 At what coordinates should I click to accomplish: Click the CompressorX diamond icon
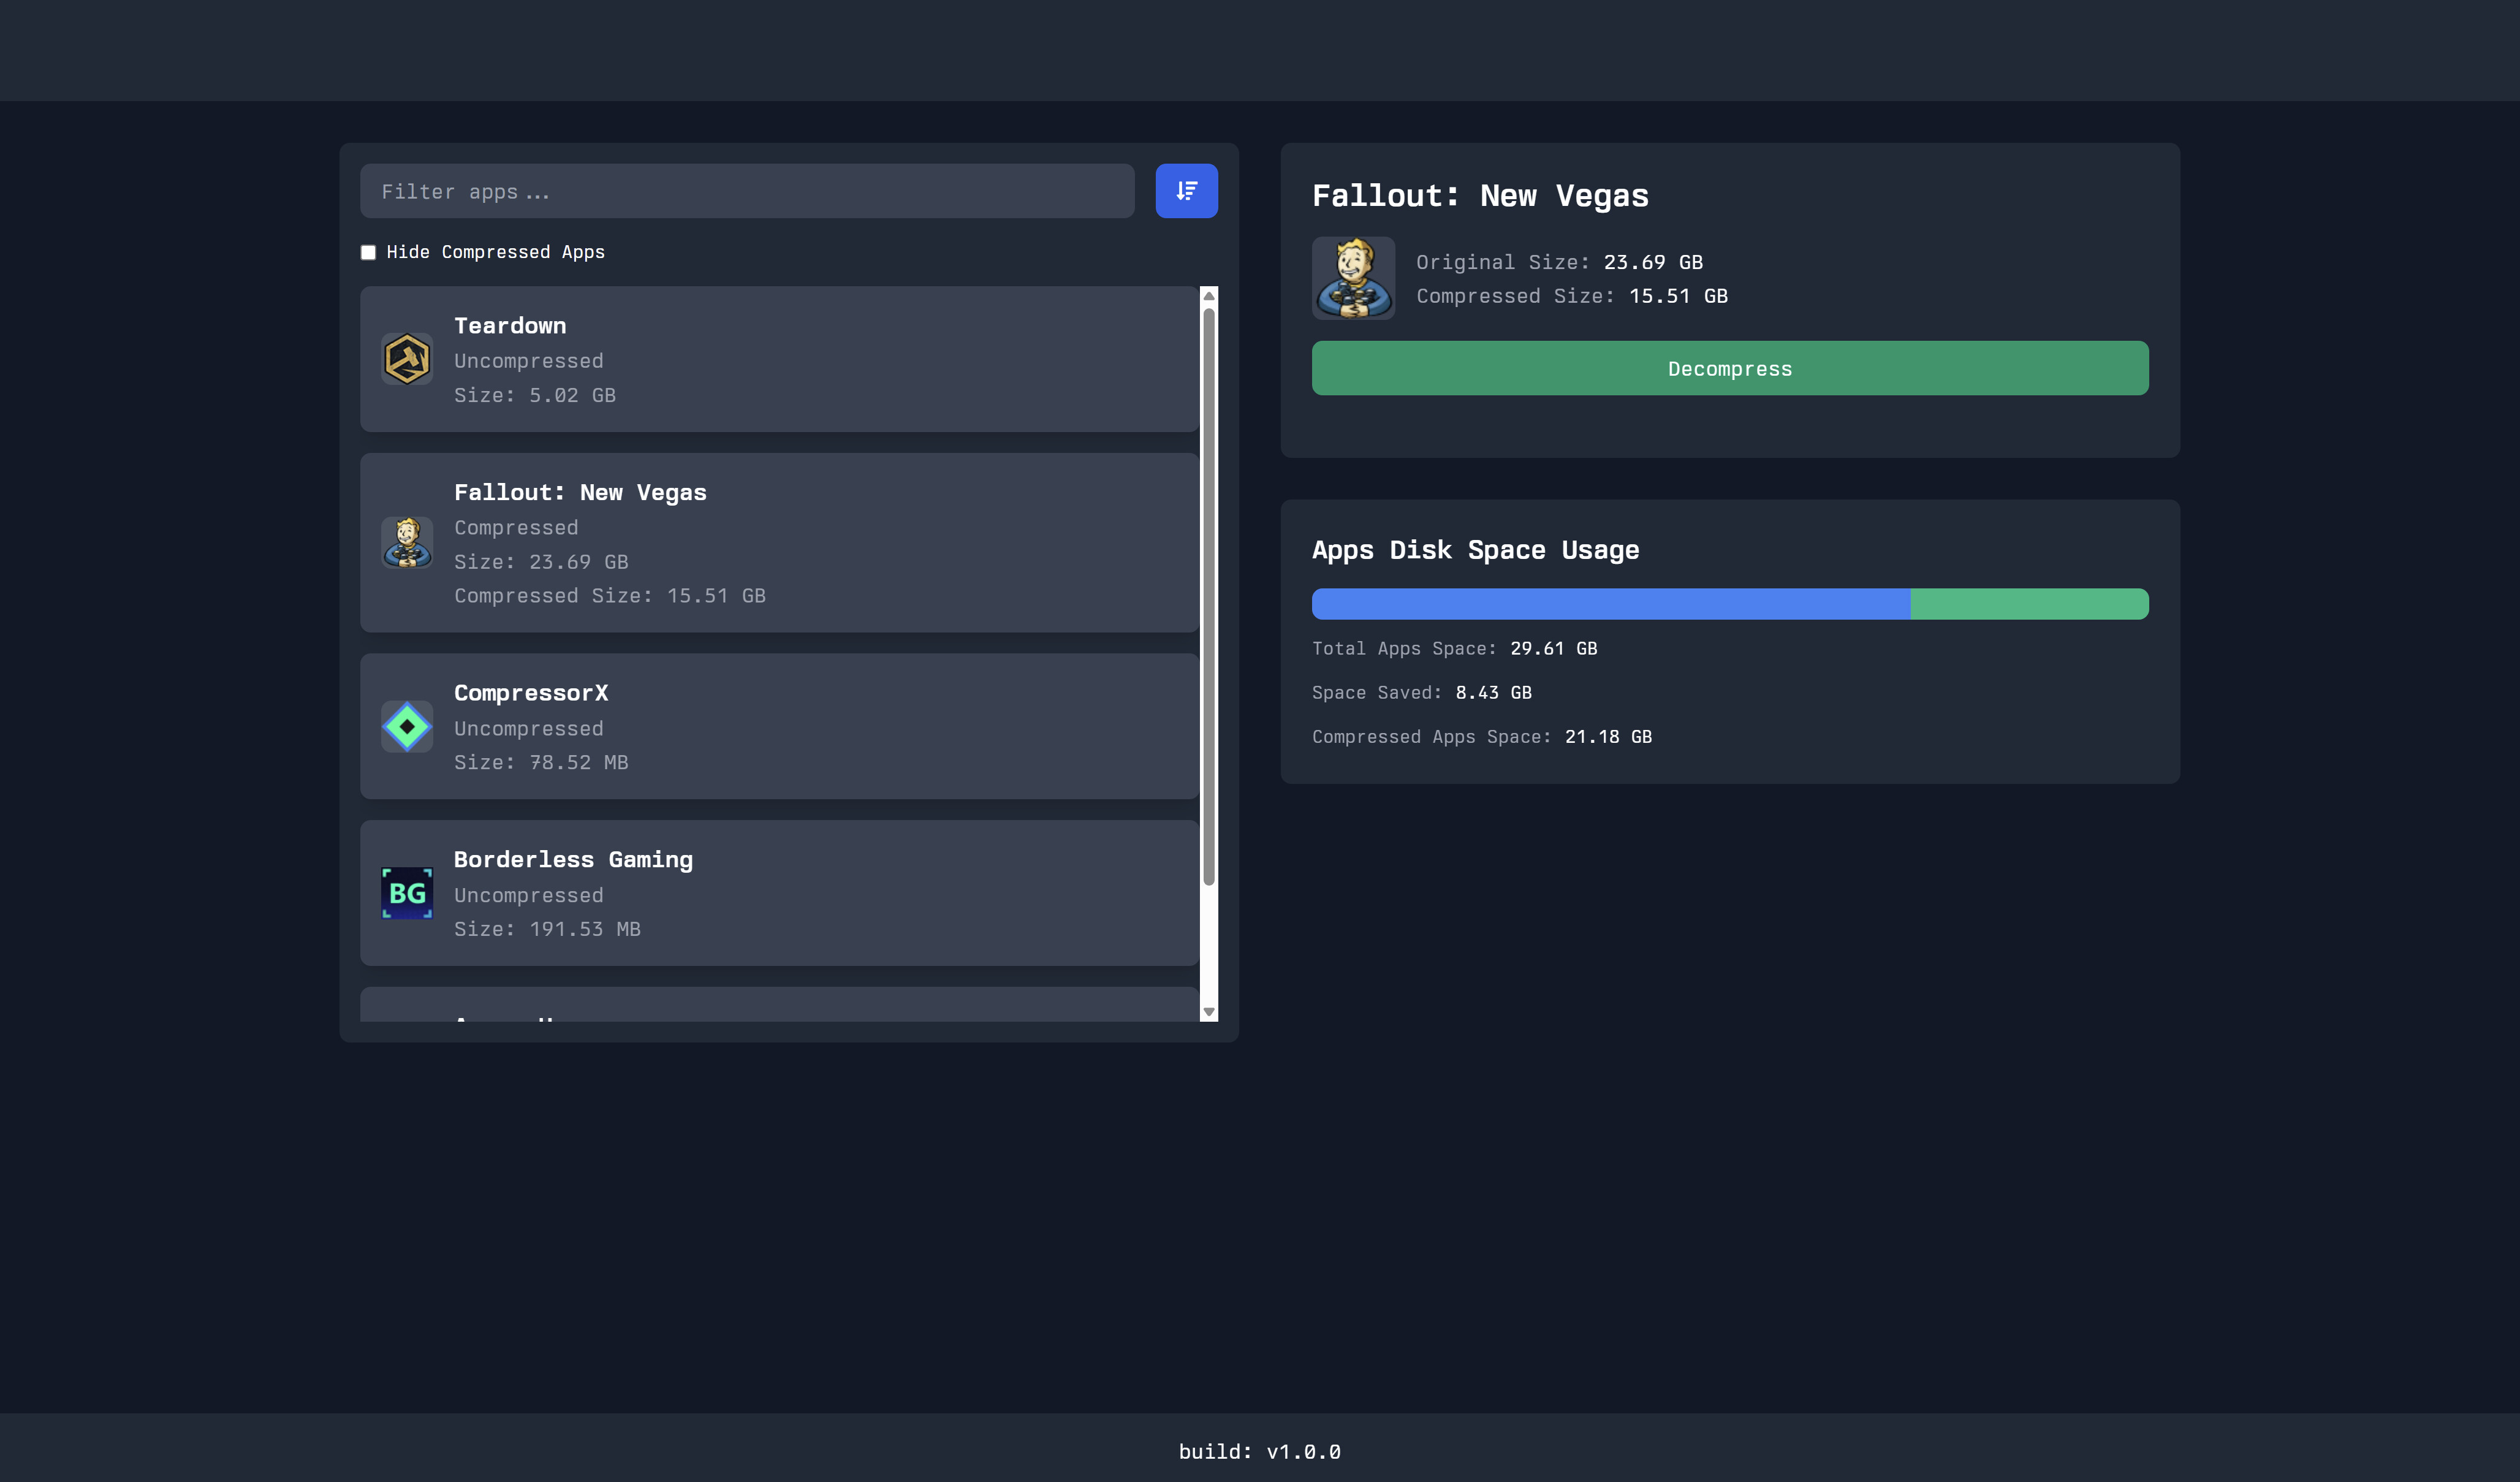click(x=407, y=726)
